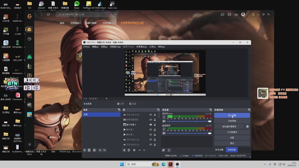Show 视频采集设备 source via eye icon
Screen dimensions: 299x168
coord(151,119)
